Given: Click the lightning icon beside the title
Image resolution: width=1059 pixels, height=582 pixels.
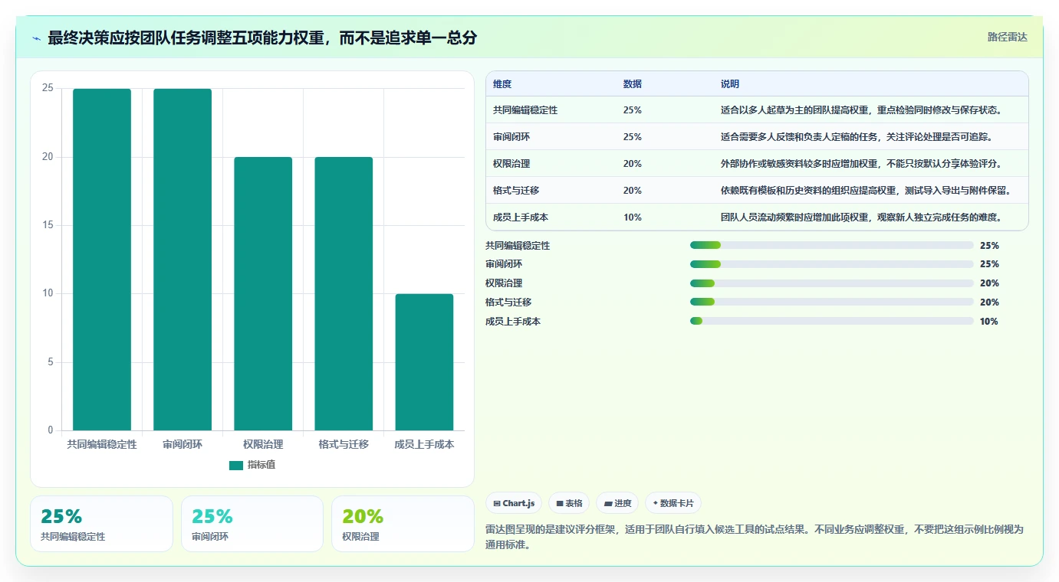Looking at the screenshot, I should (x=36, y=38).
